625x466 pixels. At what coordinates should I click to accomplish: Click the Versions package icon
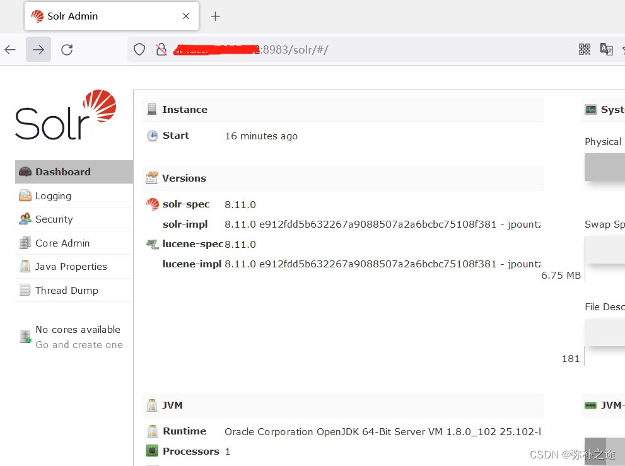click(x=152, y=178)
